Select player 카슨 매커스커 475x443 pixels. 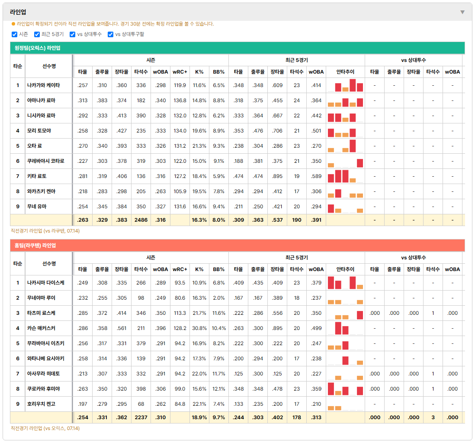(41, 328)
